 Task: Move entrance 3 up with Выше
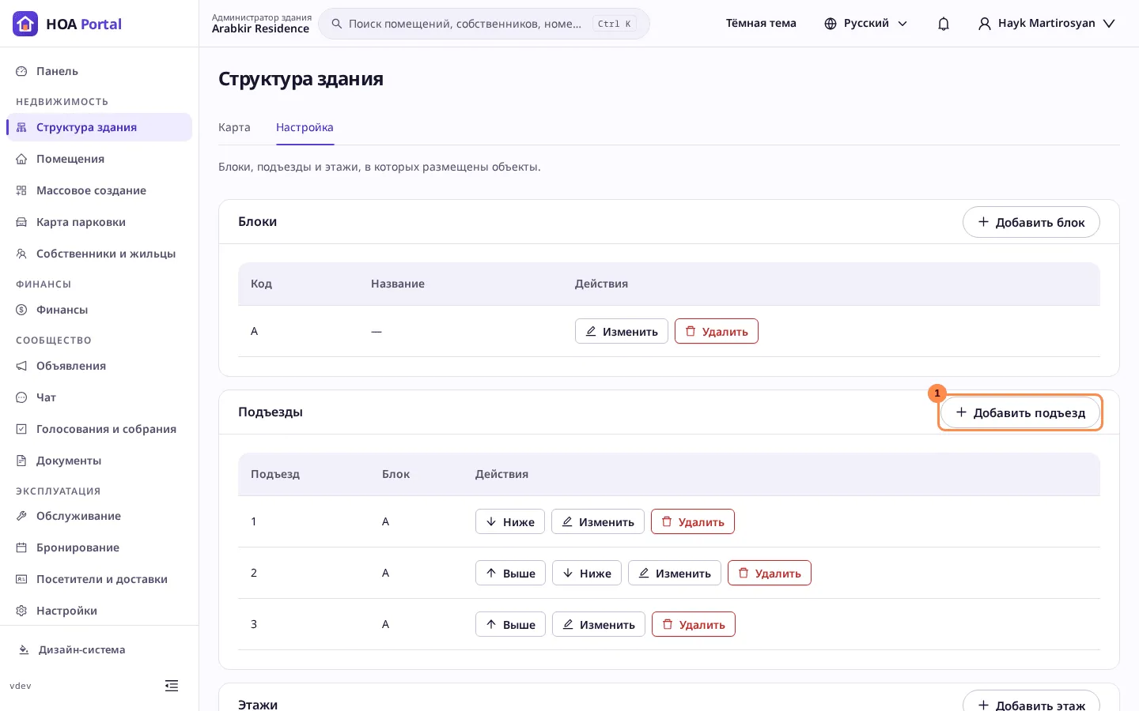(510, 624)
